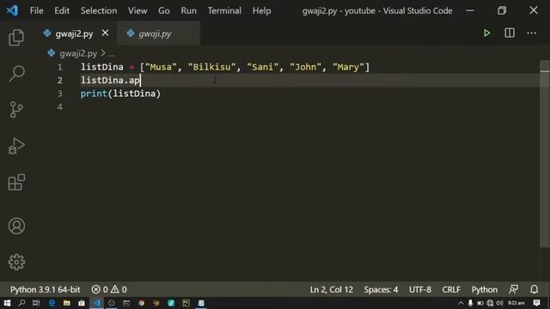Open Microsoft Store from the taskbar
Viewport: 550px width, 309px height.
[x=82, y=303]
